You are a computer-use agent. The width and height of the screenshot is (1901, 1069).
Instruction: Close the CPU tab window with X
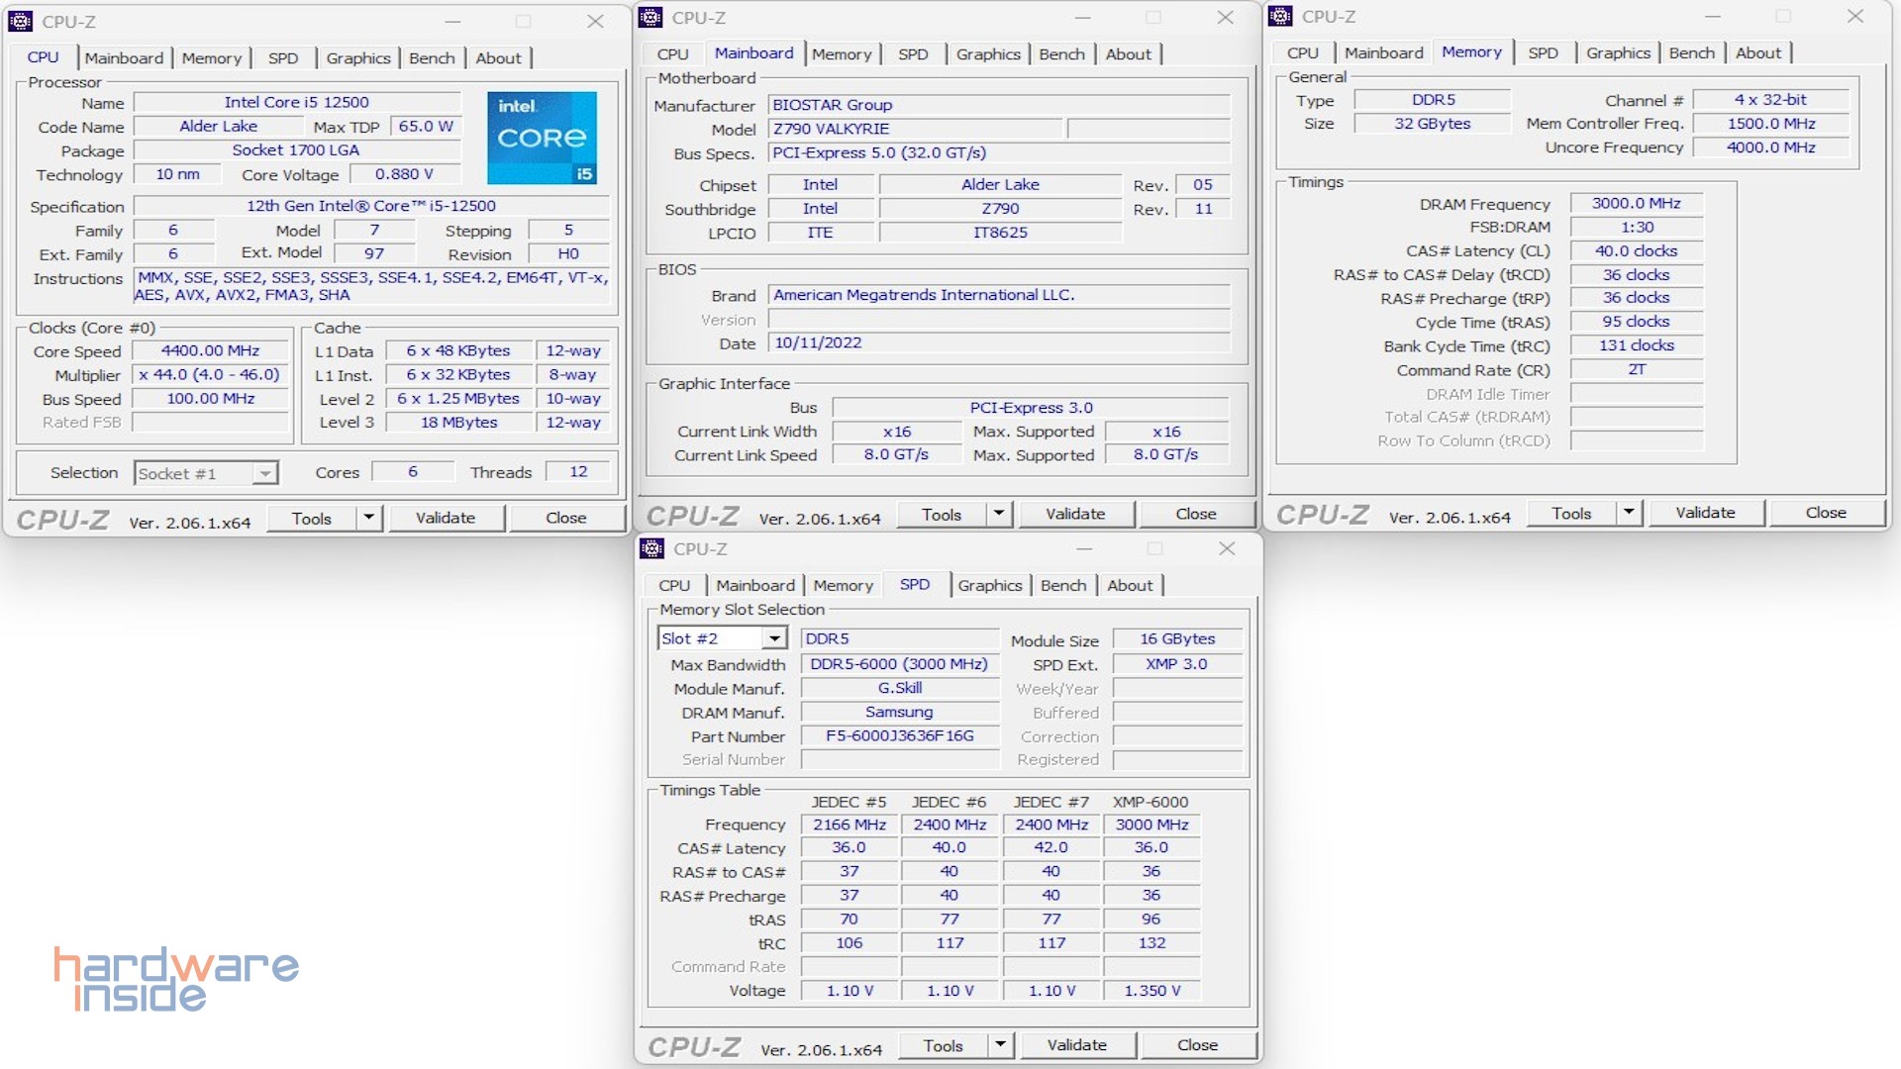click(x=595, y=21)
